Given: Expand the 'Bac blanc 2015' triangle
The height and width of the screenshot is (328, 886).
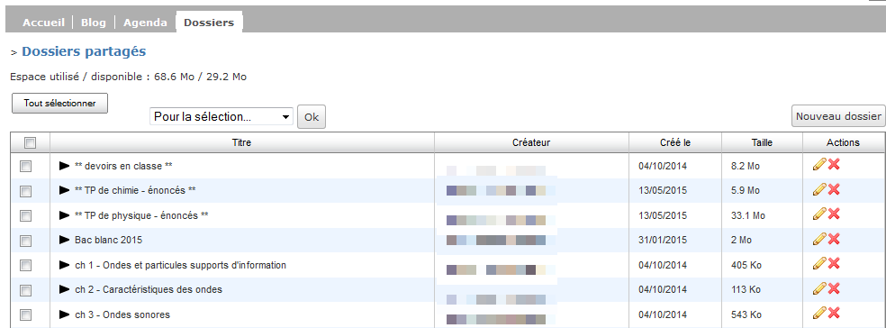Looking at the screenshot, I should [64, 240].
